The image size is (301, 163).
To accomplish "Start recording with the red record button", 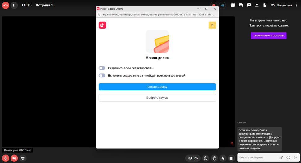I will pyautogui.click(x=214, y=5).
